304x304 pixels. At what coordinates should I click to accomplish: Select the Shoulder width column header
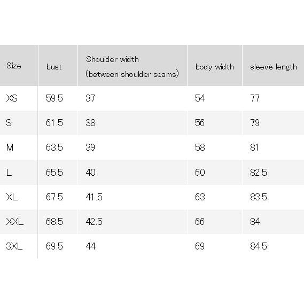coord(132,67)
